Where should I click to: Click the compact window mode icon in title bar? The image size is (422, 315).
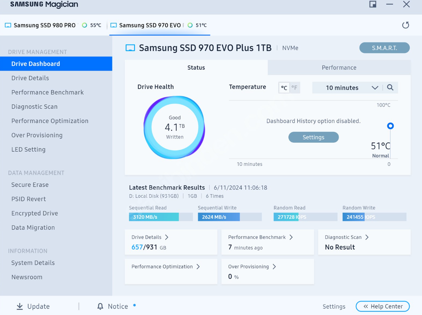[373, 4]
